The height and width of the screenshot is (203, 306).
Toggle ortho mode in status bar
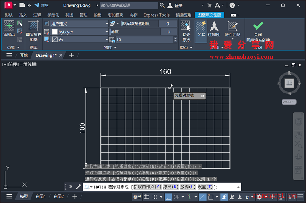click(168, 197)
